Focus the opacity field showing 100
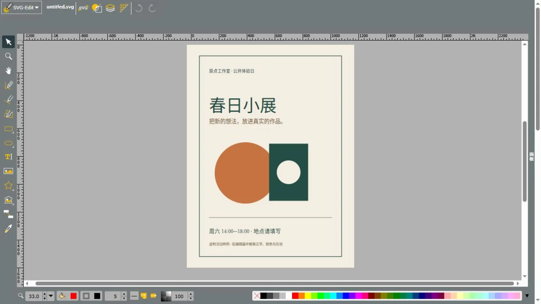Viewport: 541px width, 304px height. pyautogui.click(x=180, y=296)
